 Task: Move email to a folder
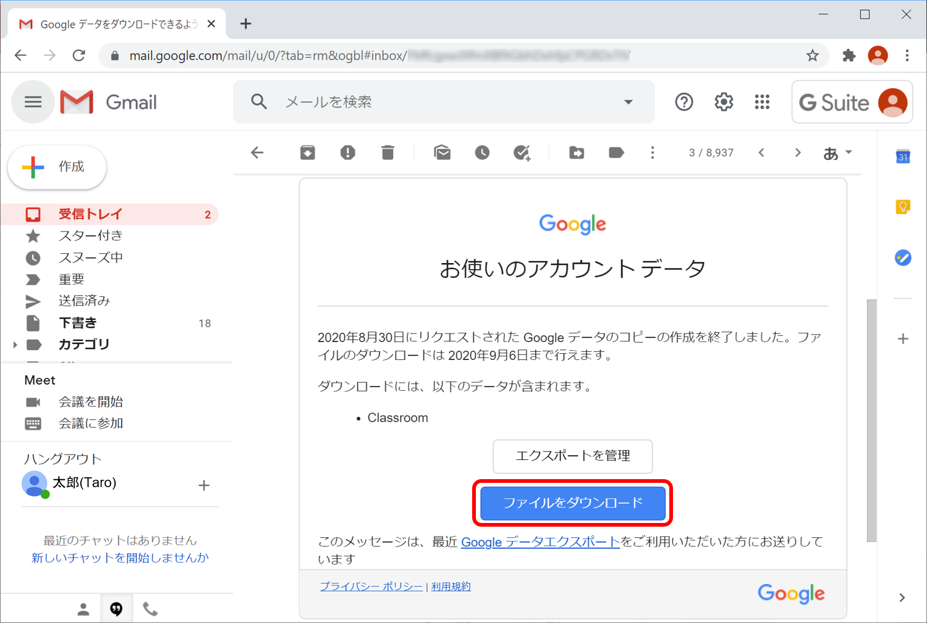pos(577,153)
